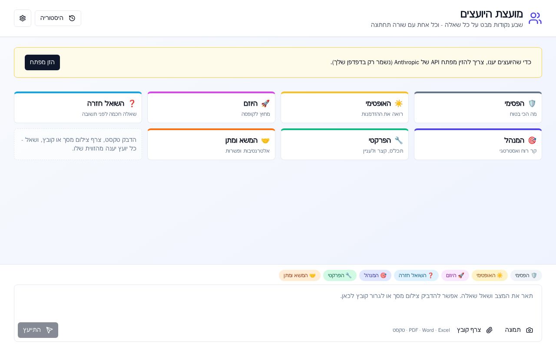Click the מועצת היועצים title
Image resolution: width=556 pixels, height=347 pixels.
pyautogui.click(x=491, y=14)
